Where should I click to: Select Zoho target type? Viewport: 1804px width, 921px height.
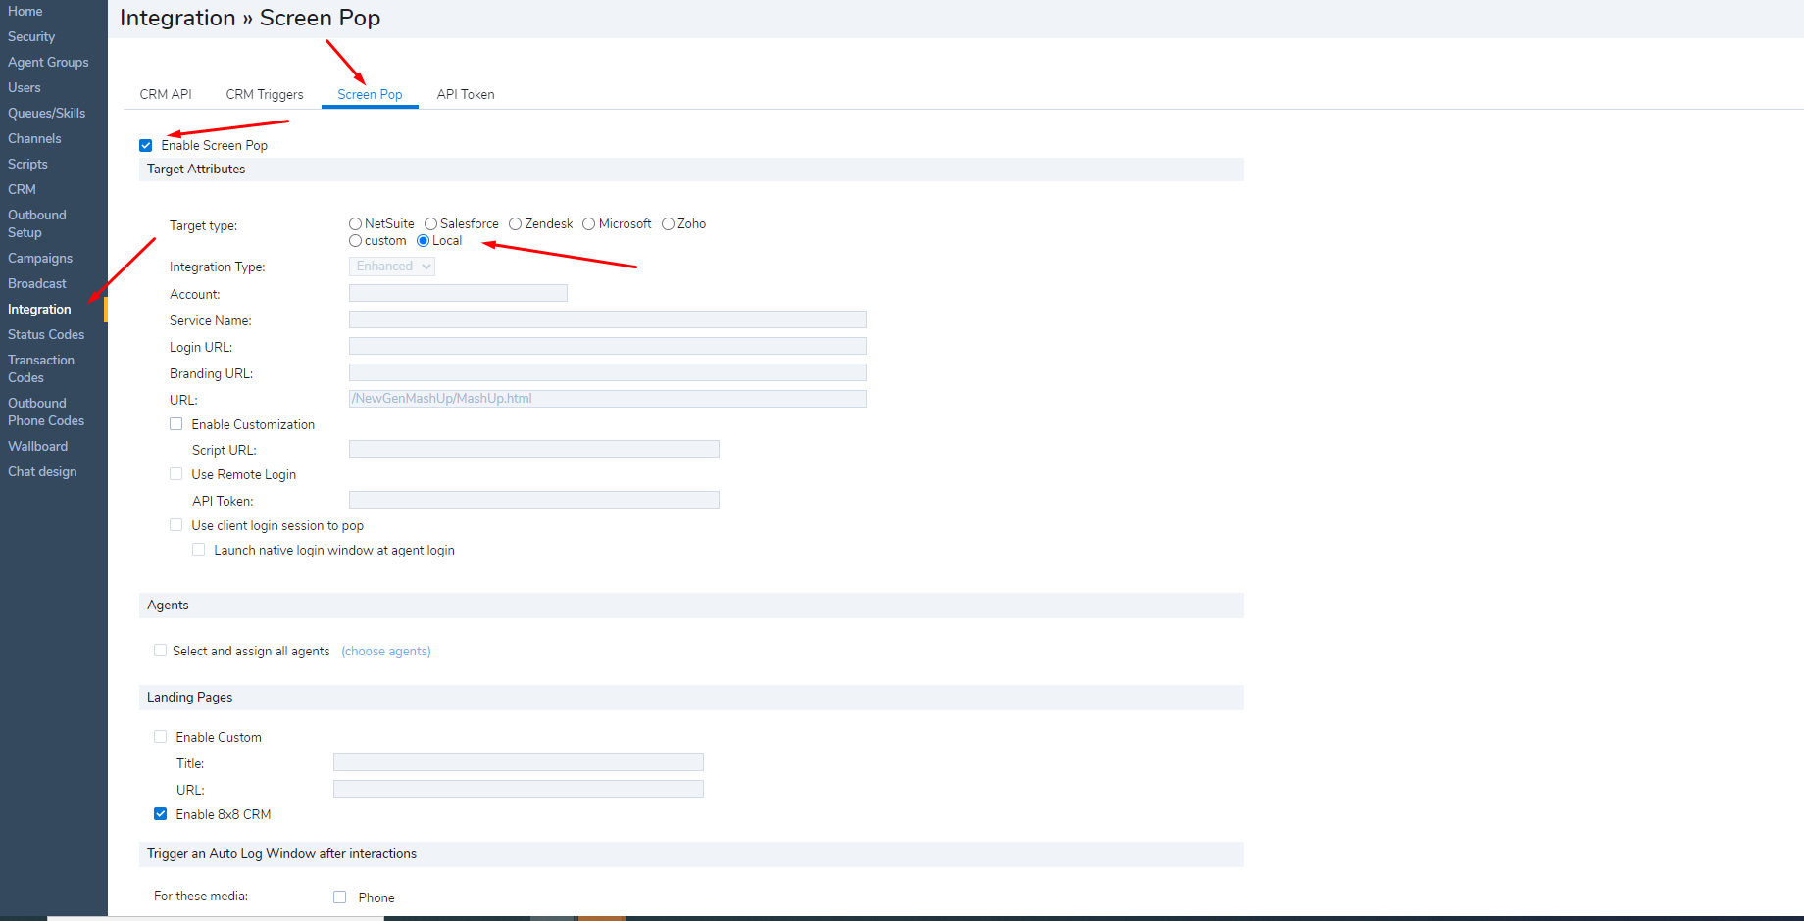point(669,224)
